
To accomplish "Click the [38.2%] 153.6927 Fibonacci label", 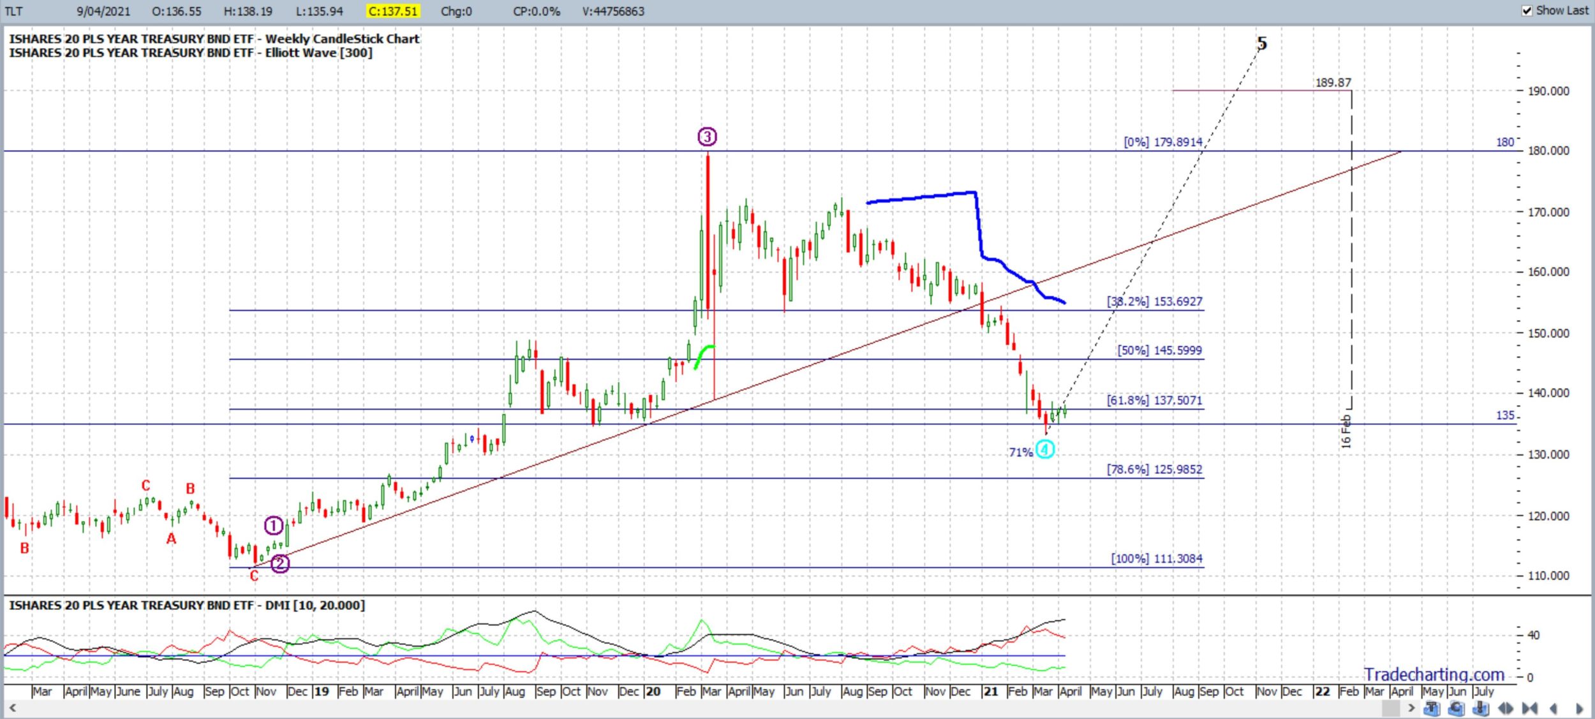I will (x=1155, y=302).
